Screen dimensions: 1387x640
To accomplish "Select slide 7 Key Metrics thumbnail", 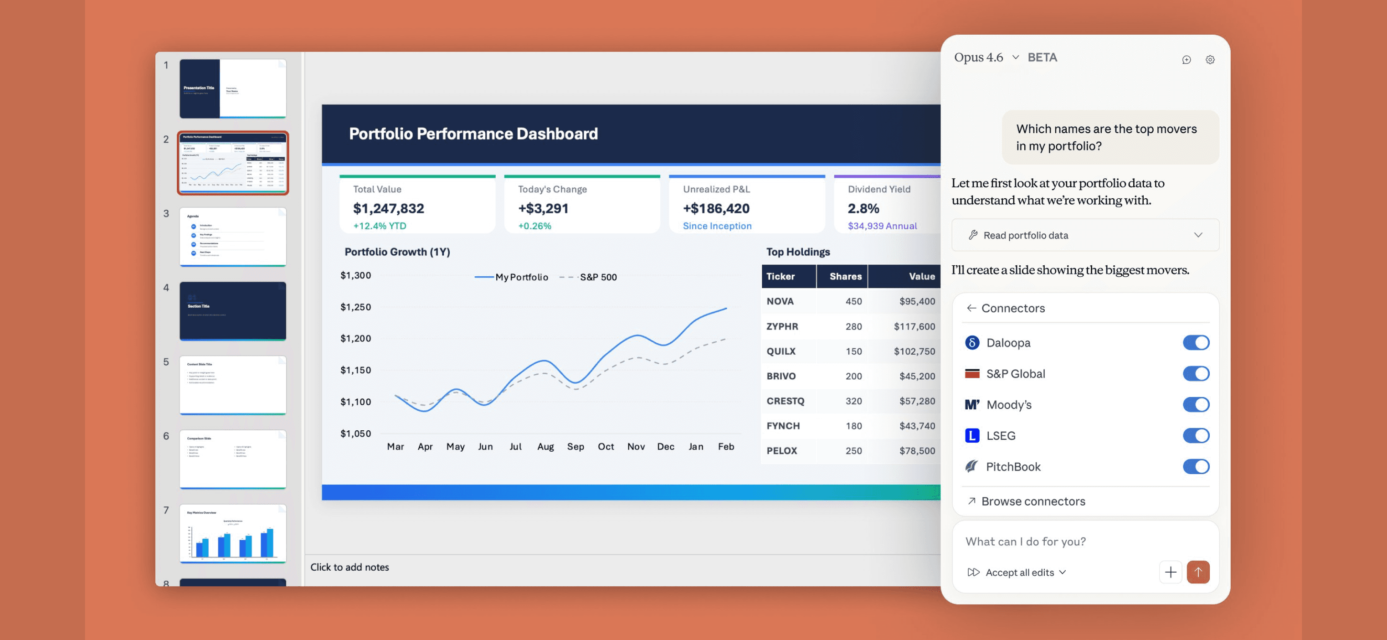I will (x=232, y=533).
